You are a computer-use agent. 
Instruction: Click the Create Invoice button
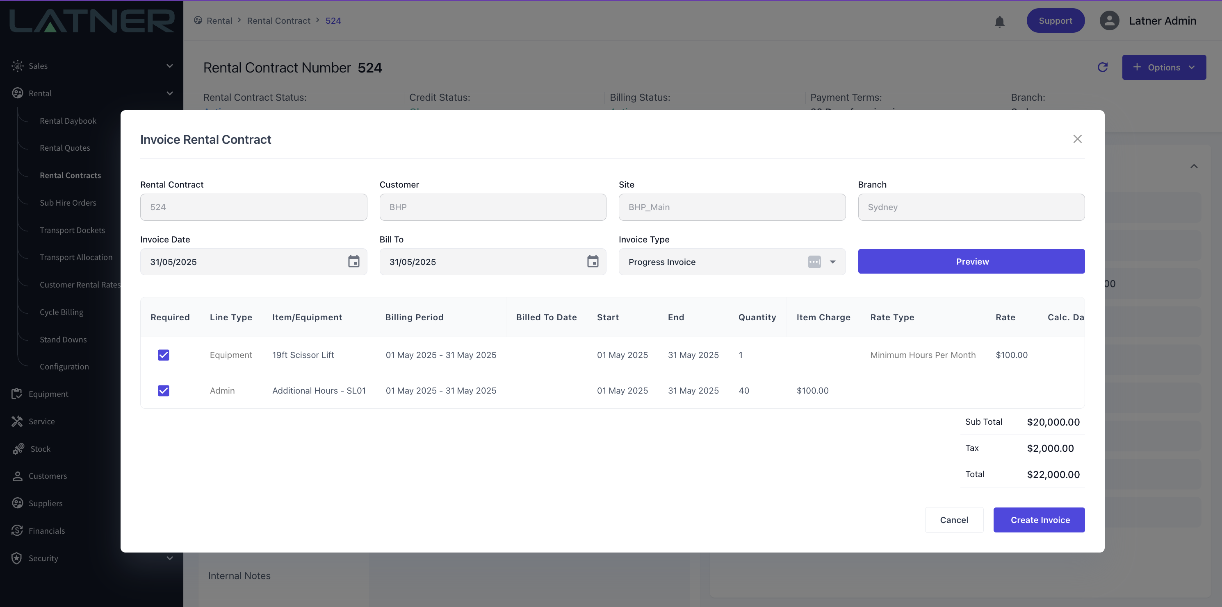1039,520
